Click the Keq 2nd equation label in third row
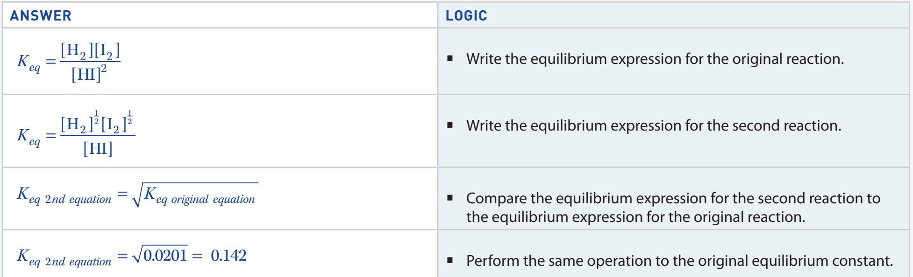This screenshot has height=277, width=913. point(64,195)
